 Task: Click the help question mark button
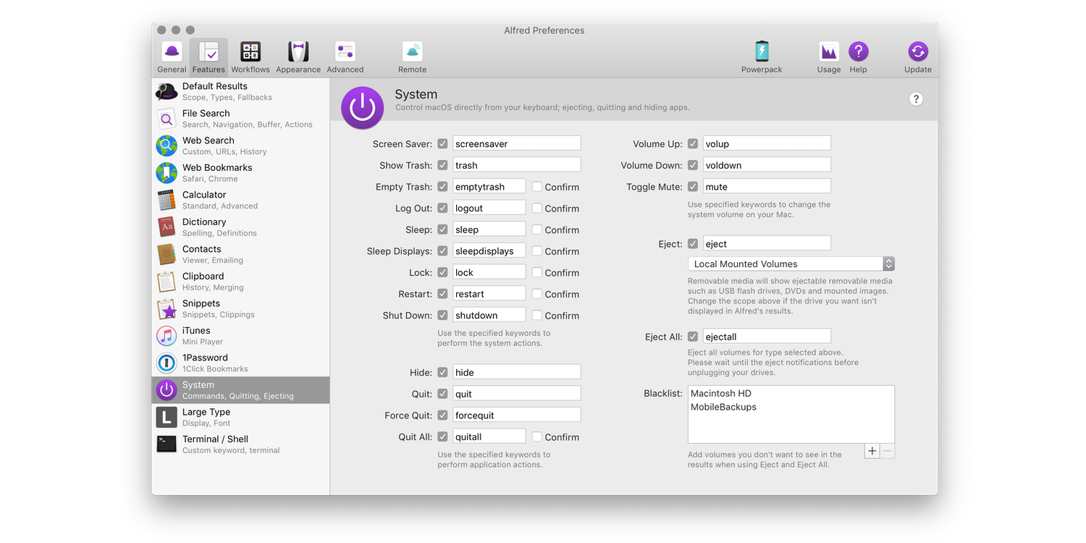click(916, 98)
